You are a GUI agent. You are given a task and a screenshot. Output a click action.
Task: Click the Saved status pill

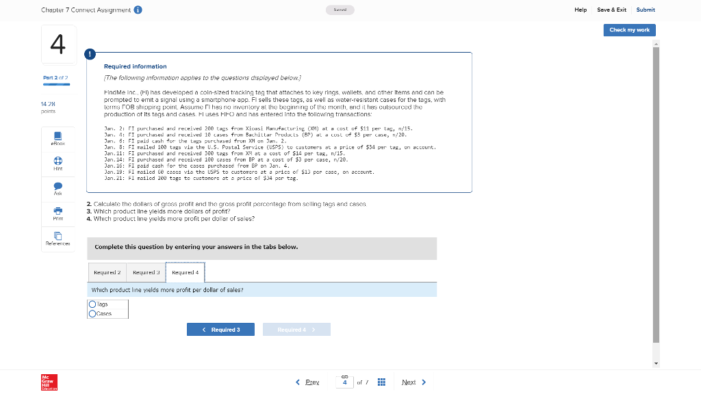(x=340, y=10)
